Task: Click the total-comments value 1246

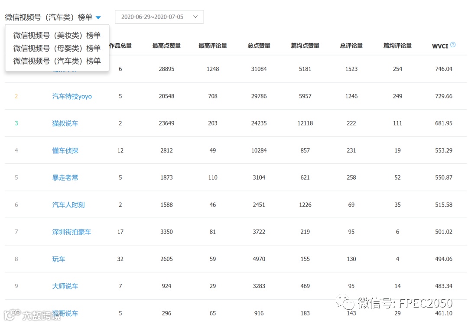Action: pyautogui.click(x=351, y=96)
